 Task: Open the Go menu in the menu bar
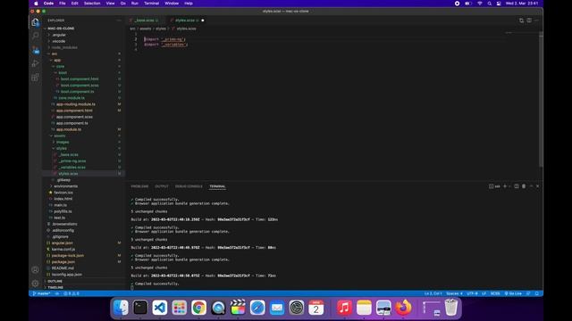tap(123, 4)
